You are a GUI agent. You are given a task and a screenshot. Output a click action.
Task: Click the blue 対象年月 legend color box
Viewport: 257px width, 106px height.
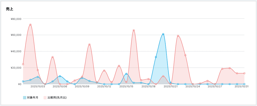[25, 98]
